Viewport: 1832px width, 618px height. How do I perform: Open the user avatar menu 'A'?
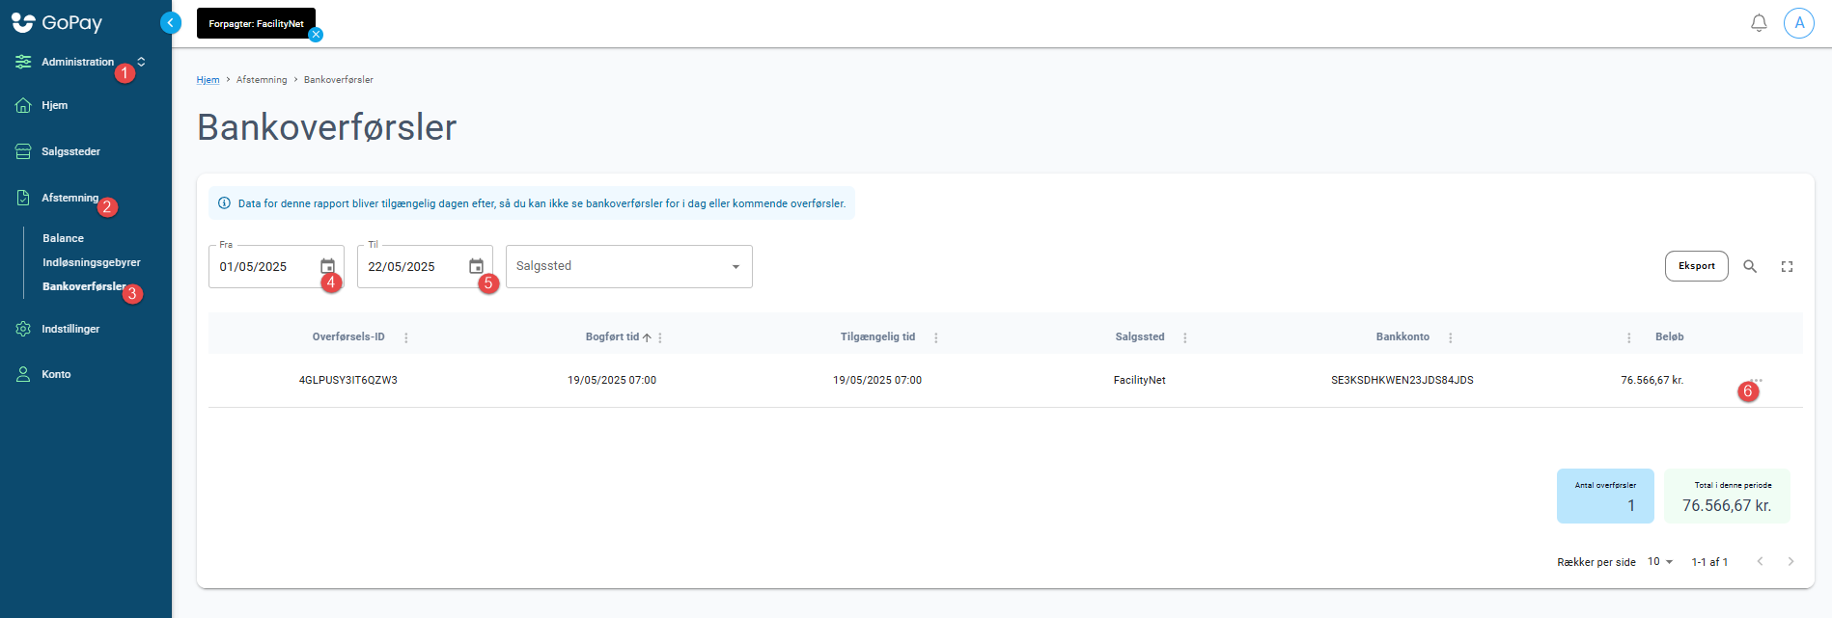point(1799,23)
